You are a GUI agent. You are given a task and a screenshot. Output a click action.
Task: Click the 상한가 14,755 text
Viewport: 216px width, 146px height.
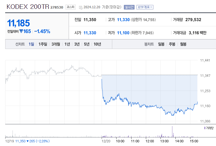point(143,20)
